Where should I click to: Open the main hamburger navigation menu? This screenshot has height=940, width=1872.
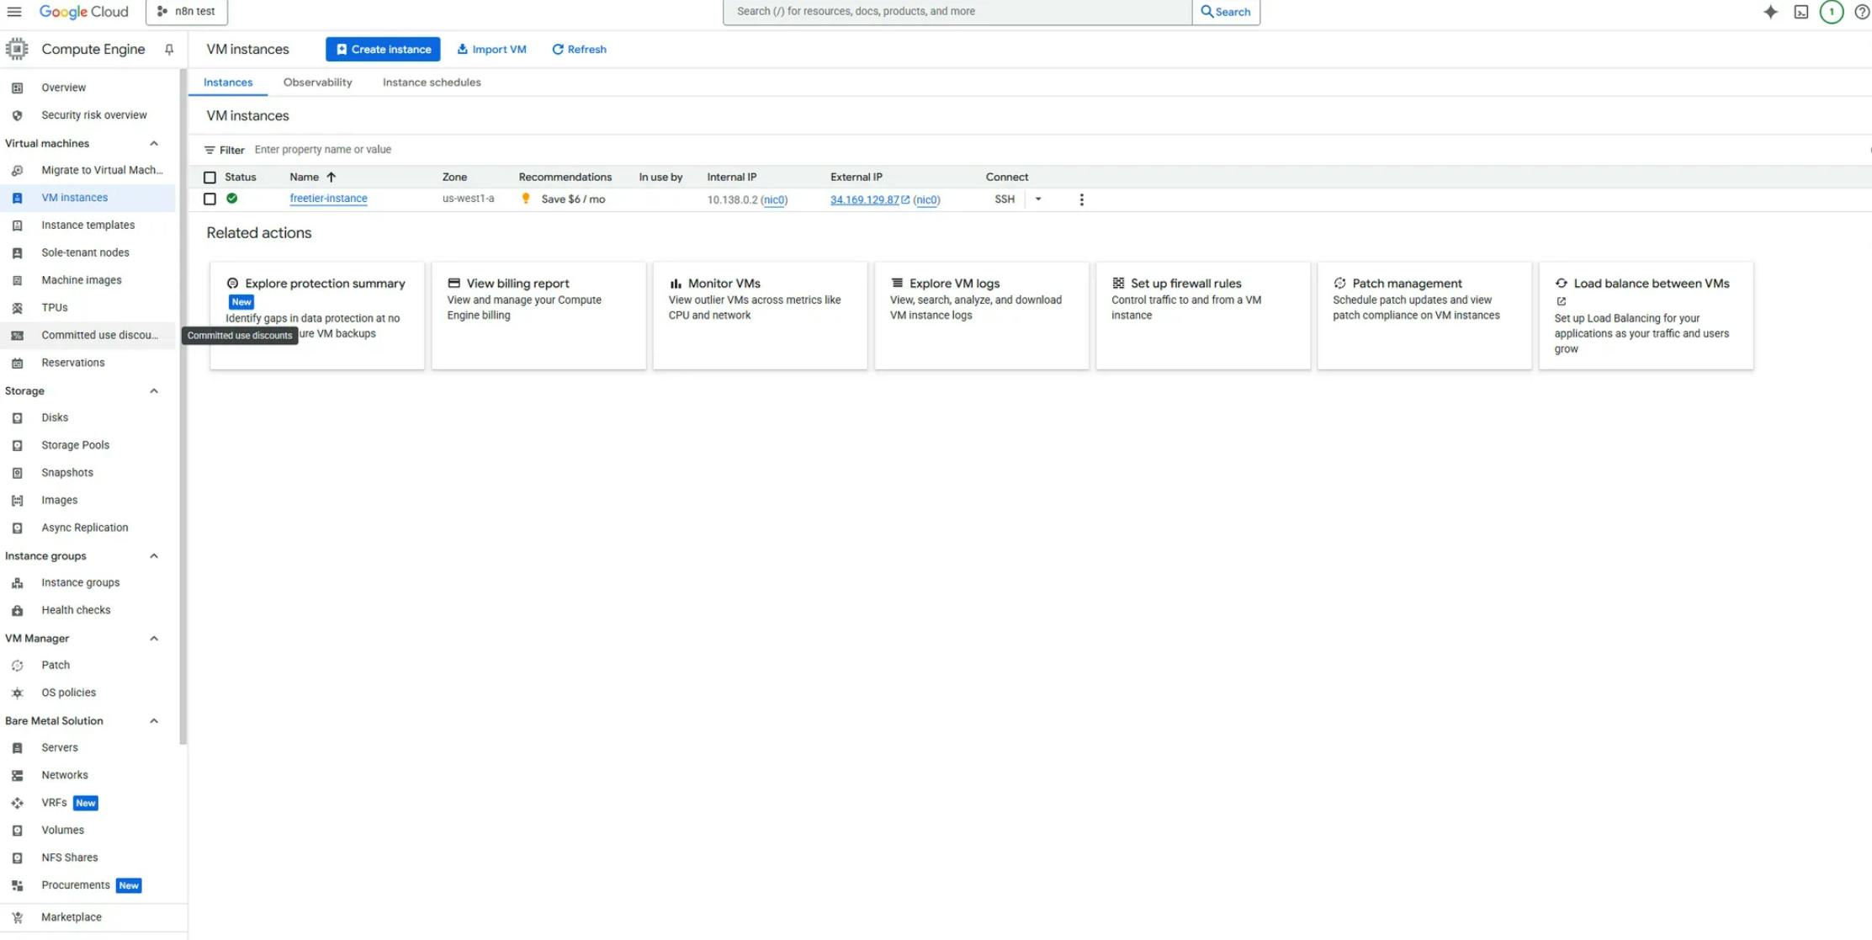(14, 12)
